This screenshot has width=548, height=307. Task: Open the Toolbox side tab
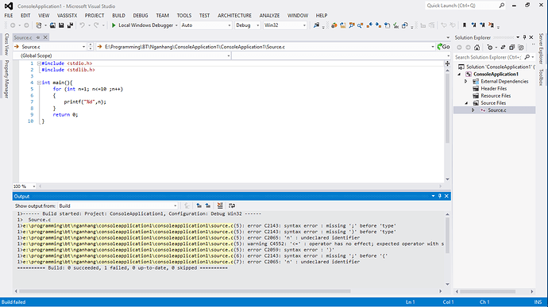tap(541, 77)
